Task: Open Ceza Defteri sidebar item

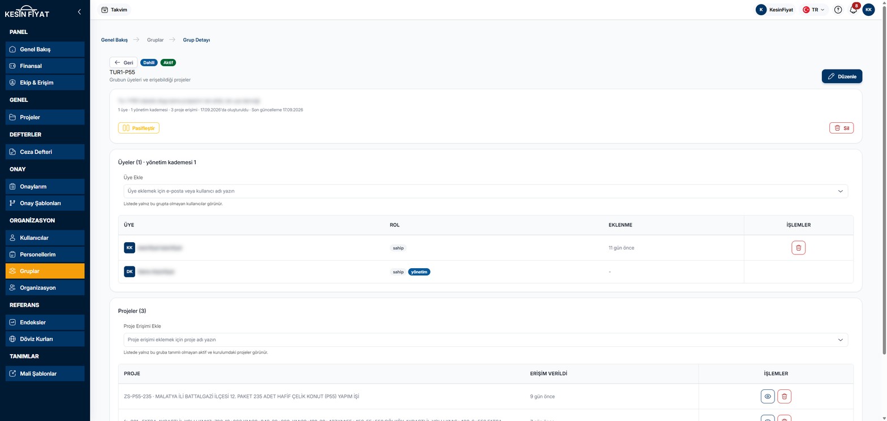Action: (x=45, y=152)
